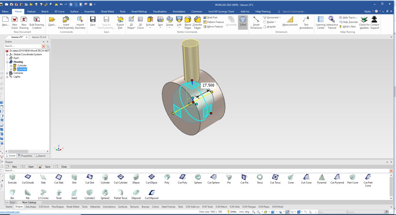
Task: Choose the Pyramid shape icon
Action: (321, 178)
